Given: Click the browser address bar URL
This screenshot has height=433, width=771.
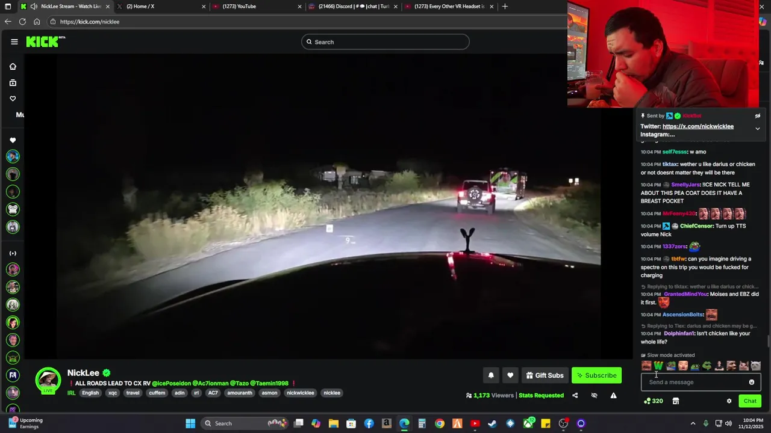Looking at the screenshot, I should (90, 22).
